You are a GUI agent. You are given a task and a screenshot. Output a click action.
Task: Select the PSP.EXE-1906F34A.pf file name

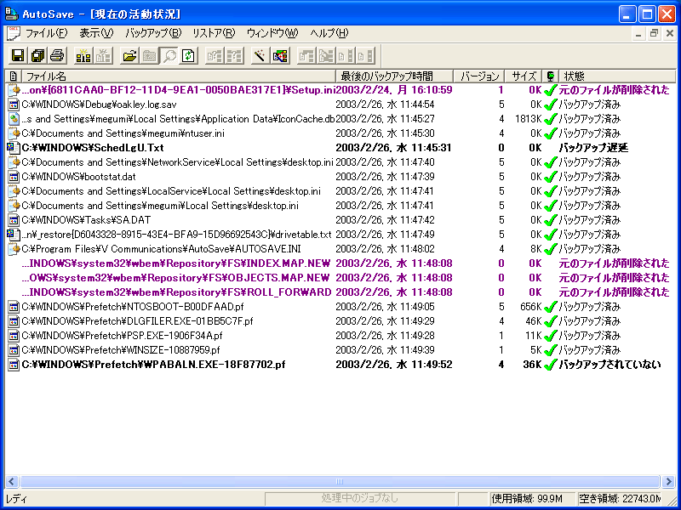[123, 336]
